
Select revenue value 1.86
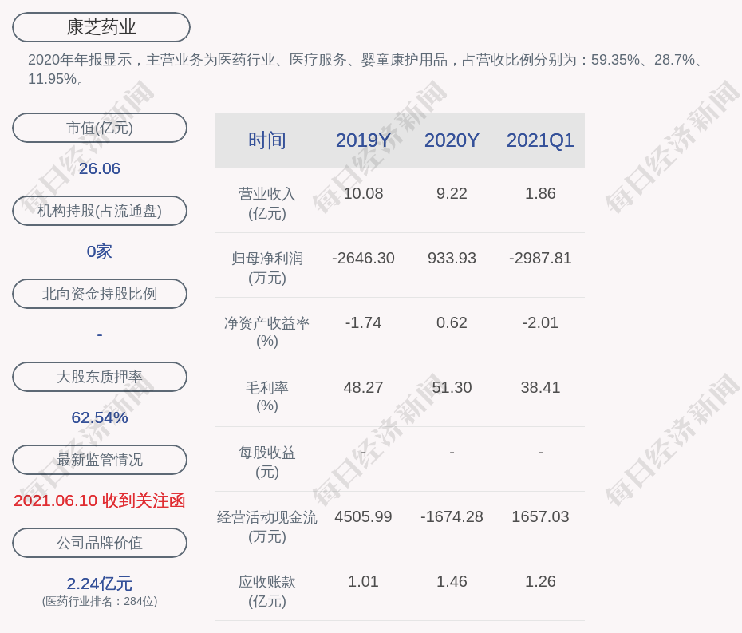coord(540,194)
